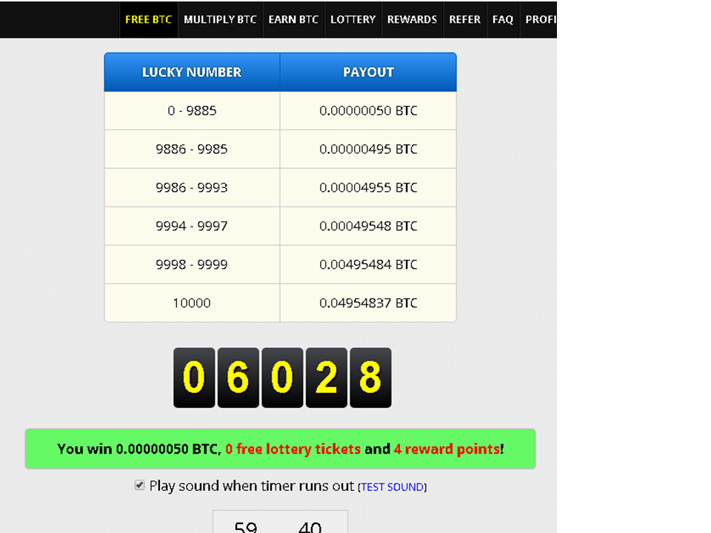Click the green You win message banner

[x=280, y=449]
